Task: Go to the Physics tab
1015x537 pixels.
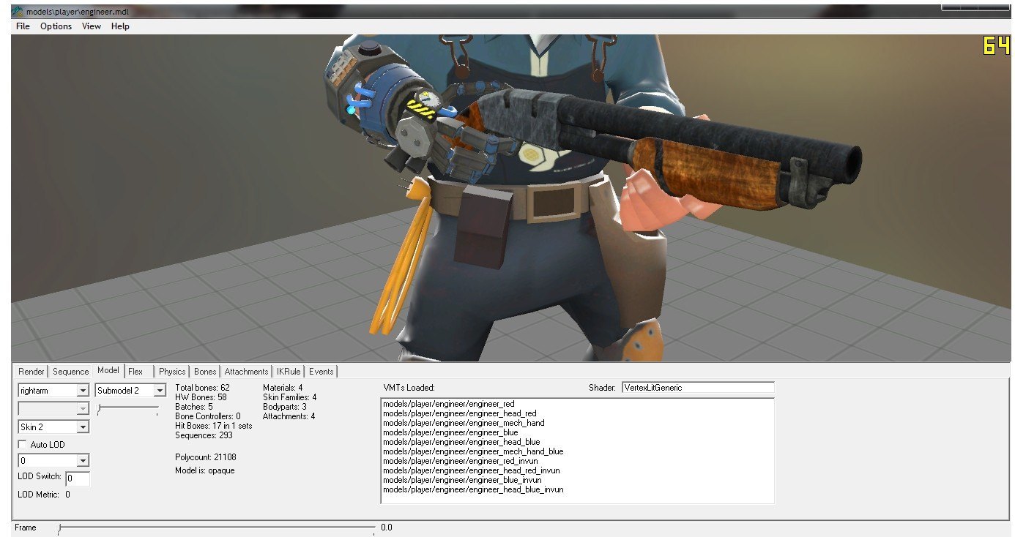Action: click(172, 372)
